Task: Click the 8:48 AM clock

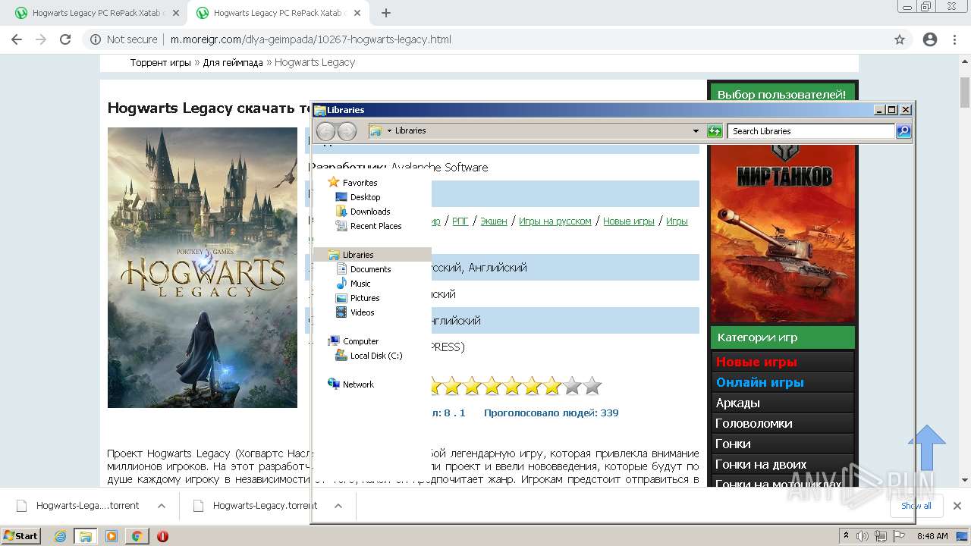Action: coord(932,536)
